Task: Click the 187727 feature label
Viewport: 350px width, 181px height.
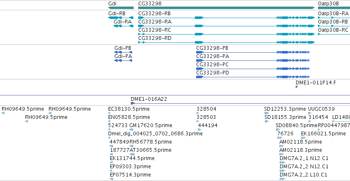Action: 120,150
